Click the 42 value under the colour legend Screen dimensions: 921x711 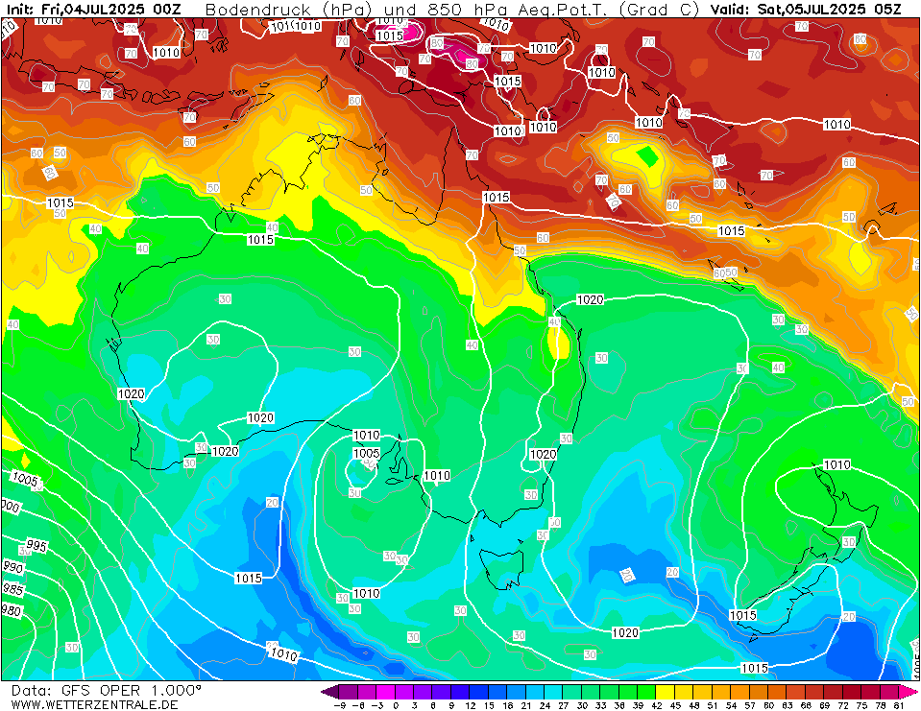657,705
